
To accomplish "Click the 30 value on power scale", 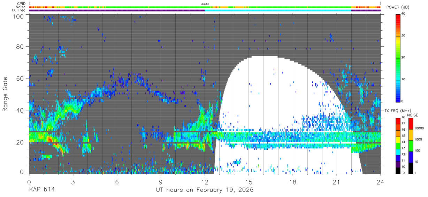I will tap(403, 35).
